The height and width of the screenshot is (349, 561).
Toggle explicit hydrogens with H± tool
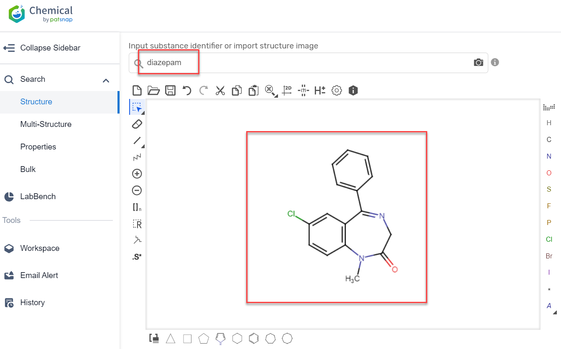pos(320,90)
